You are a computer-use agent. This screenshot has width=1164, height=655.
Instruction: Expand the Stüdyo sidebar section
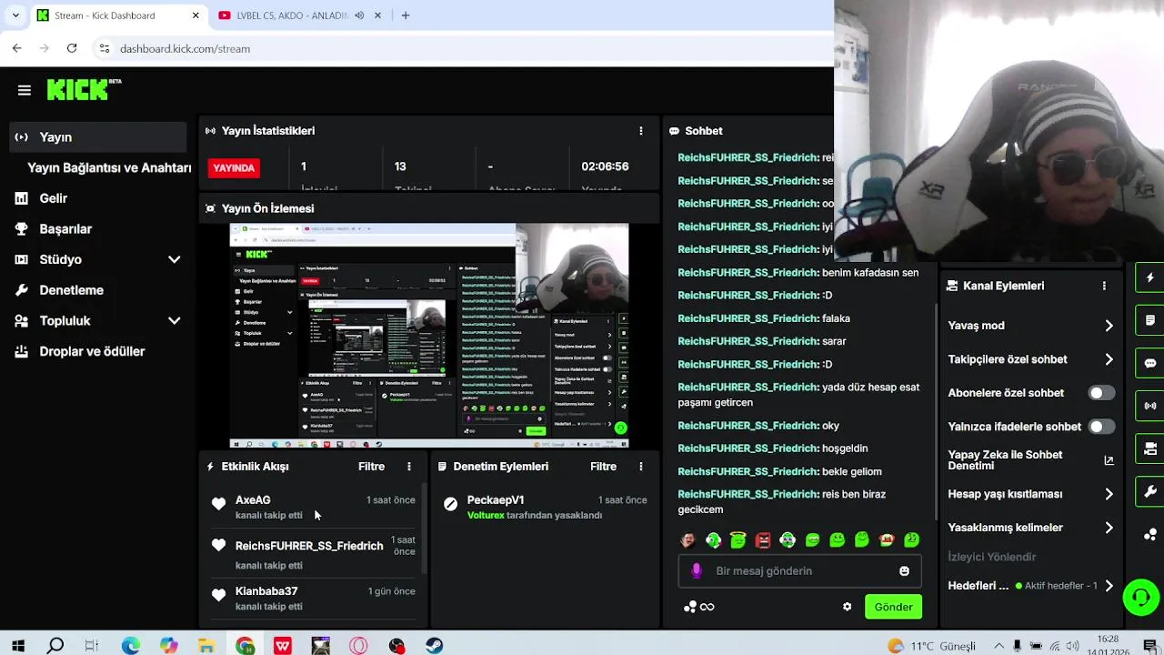click(175, 259)
